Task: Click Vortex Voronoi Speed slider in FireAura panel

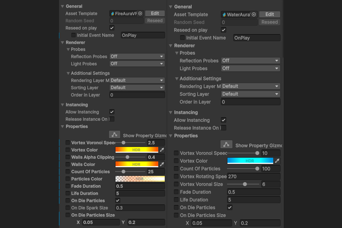Action: point(130,142)
